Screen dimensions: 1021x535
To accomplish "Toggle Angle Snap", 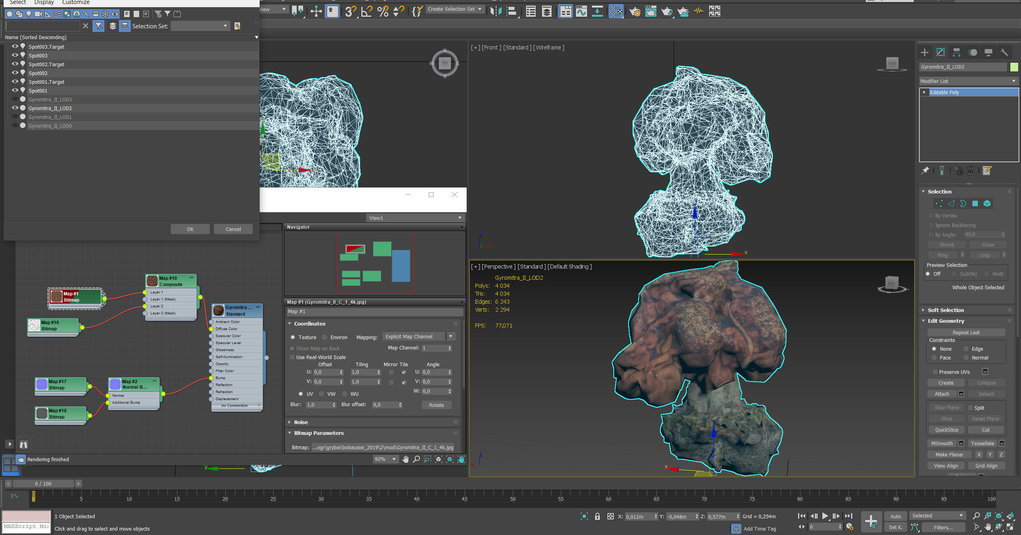I will click(x=367, y=12).
